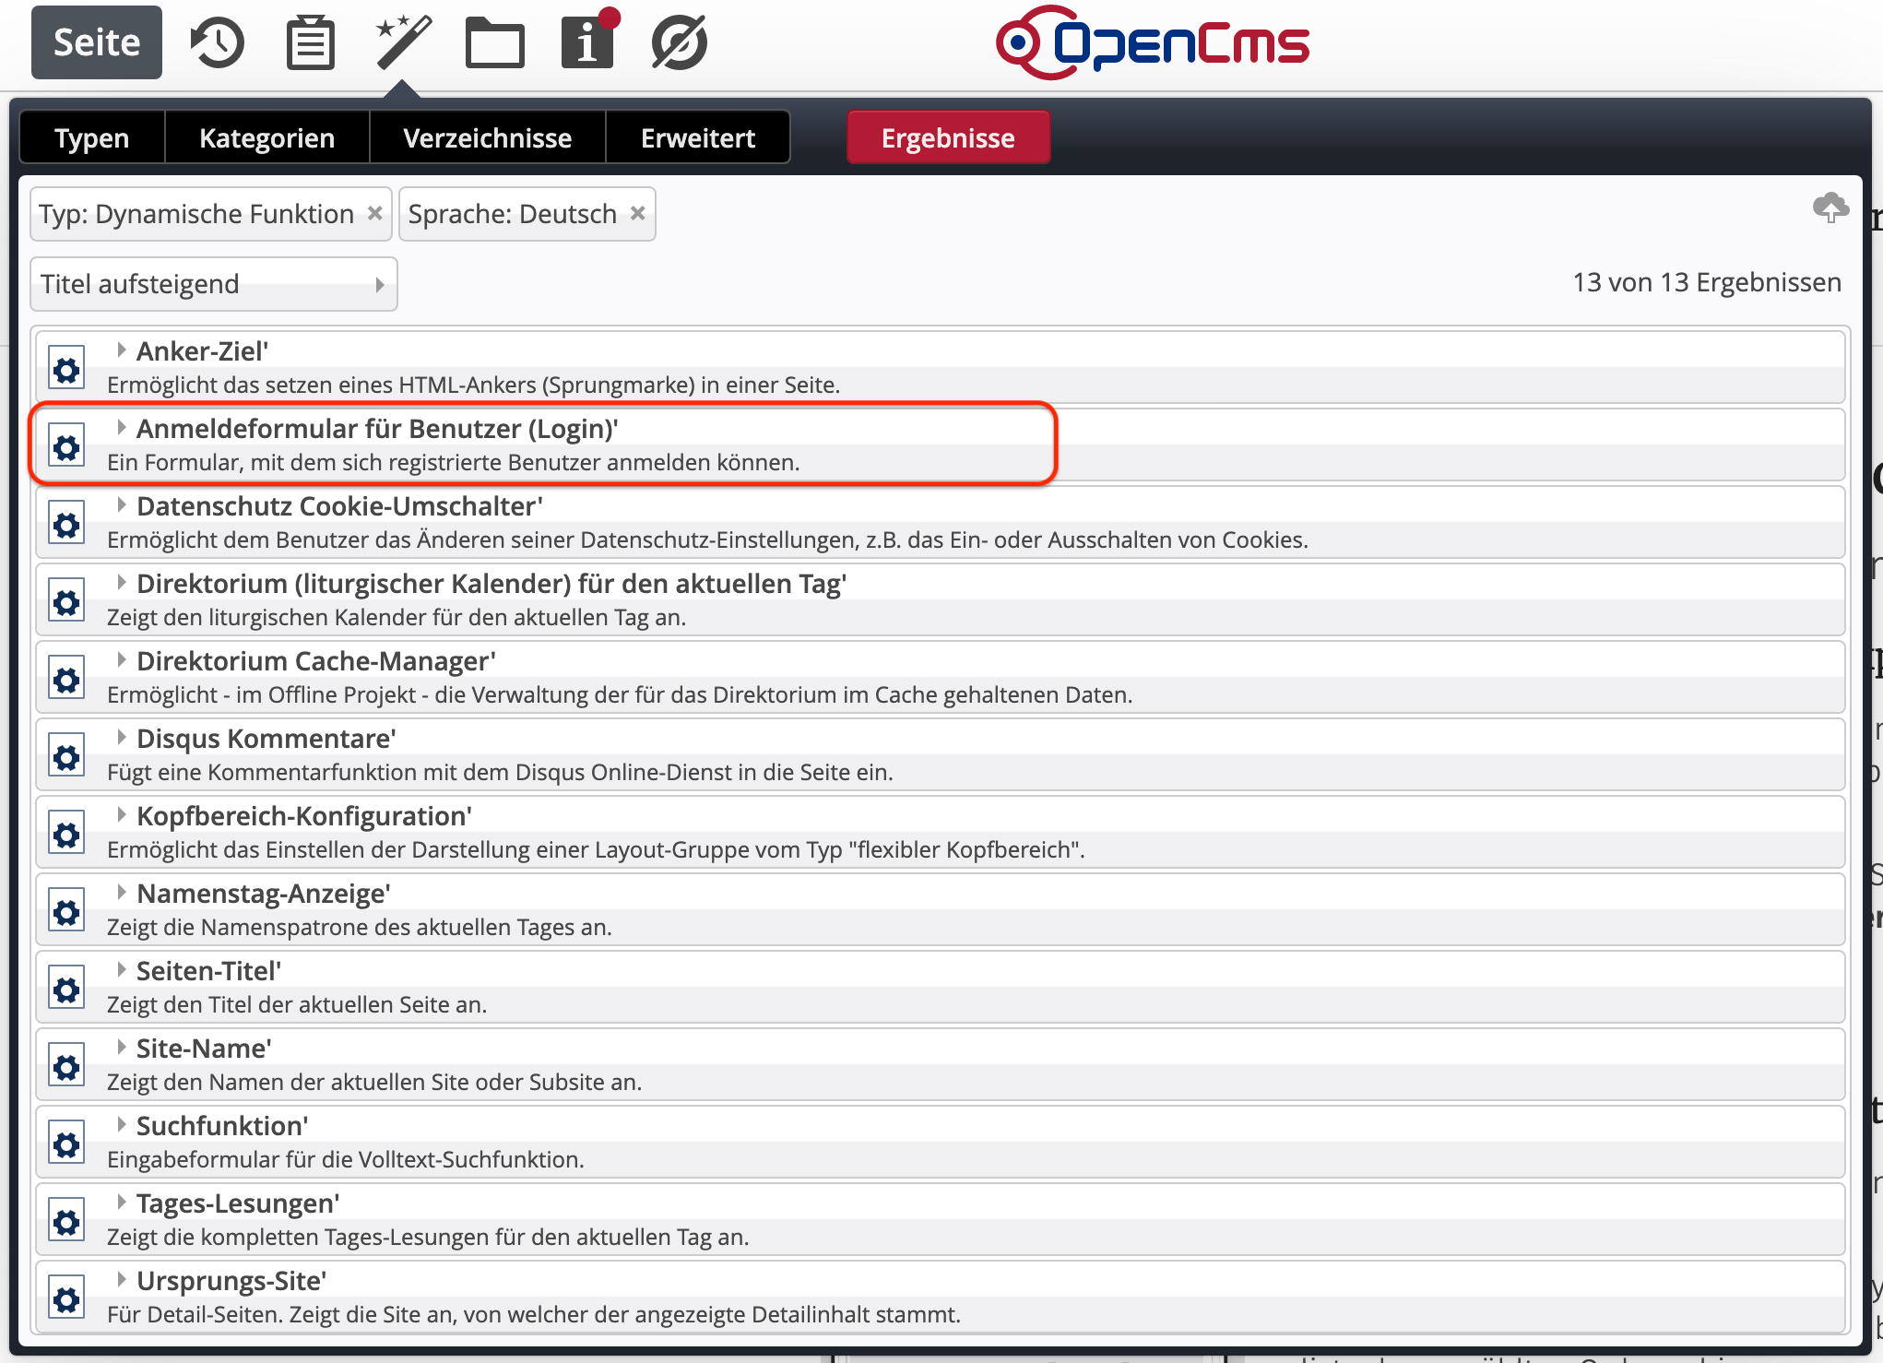Open the Titel aufsteigend sort dropdown
1883x1363 pixels.
(214, 284)
